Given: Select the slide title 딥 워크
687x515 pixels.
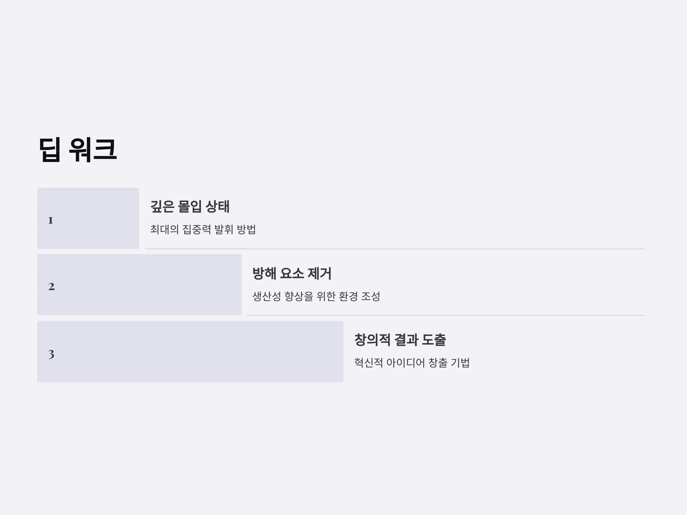Looking at the screenshot, I should coord(77,150).
